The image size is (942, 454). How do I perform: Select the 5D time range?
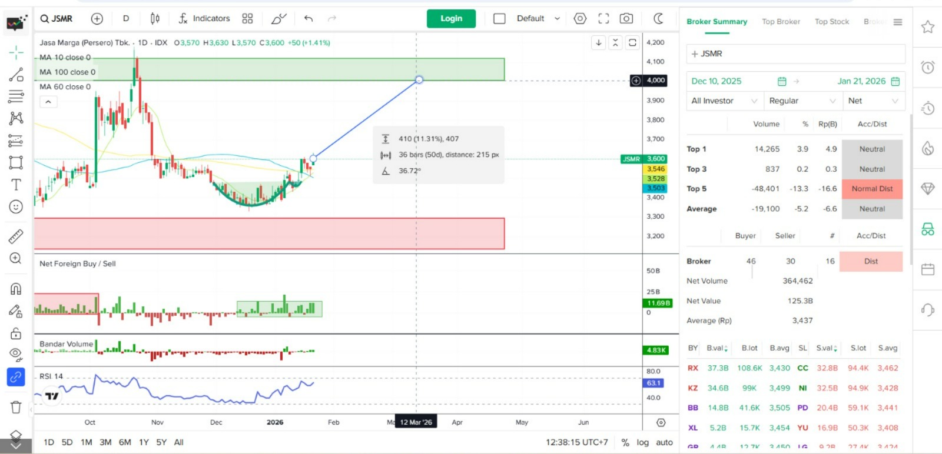(x=67, y=442)
